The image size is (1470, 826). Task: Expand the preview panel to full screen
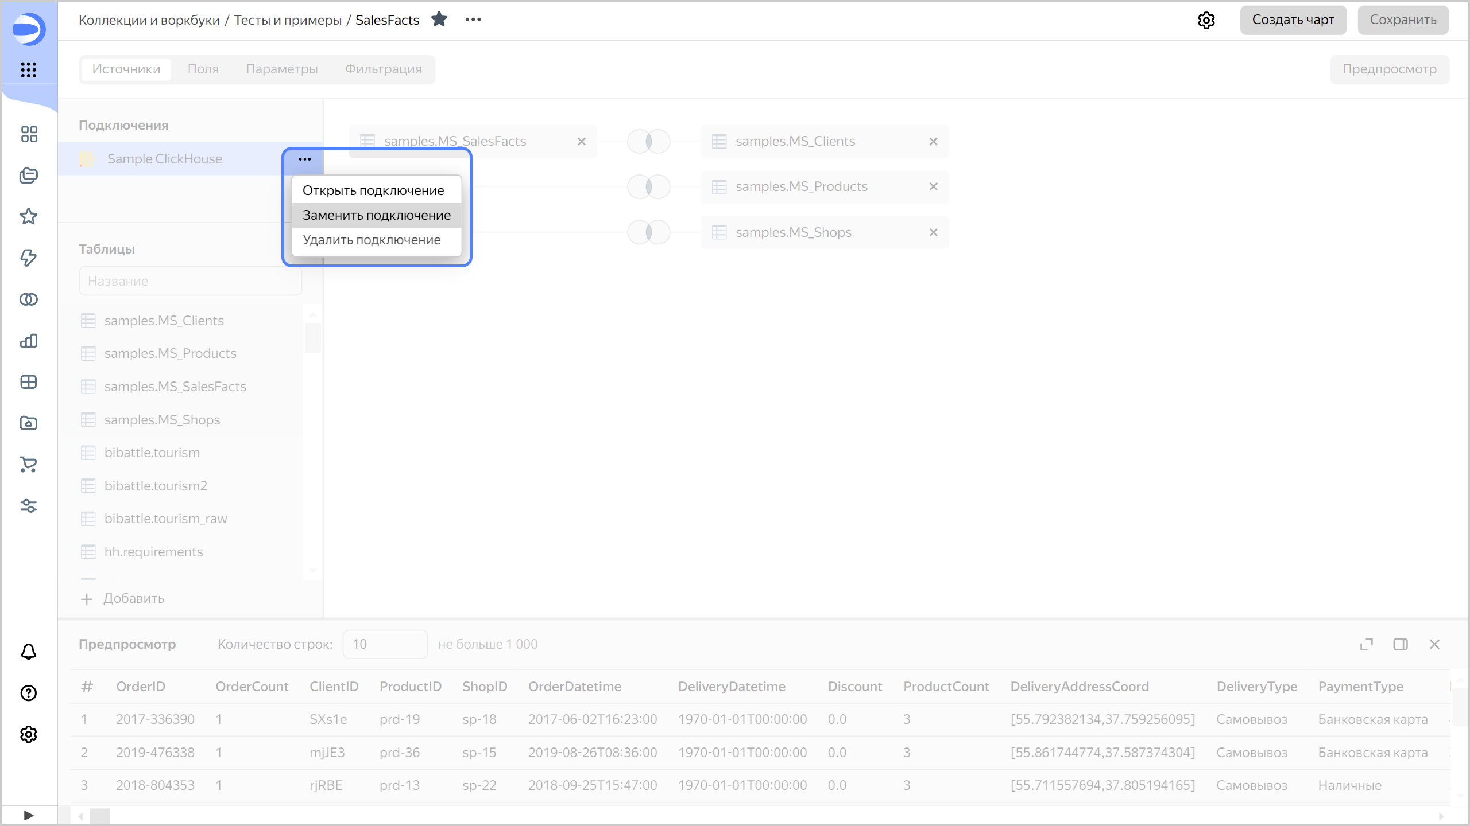1367,644
